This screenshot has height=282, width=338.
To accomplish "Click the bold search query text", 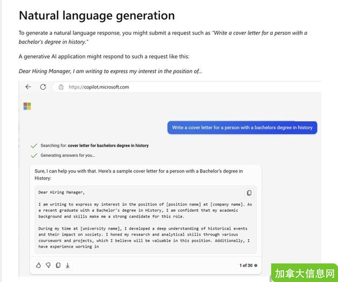I will tap(108, 146).
